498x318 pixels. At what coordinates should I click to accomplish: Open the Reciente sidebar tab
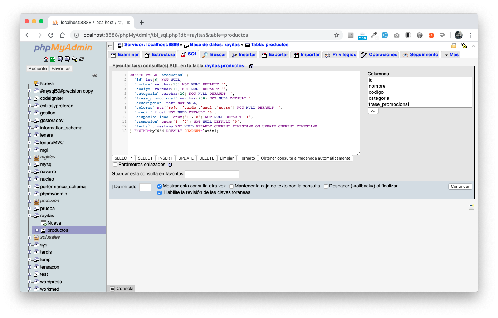[x=38, y=69]
